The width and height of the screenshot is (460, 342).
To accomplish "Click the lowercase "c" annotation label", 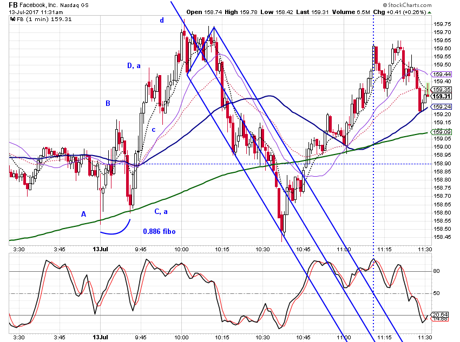I will (154, 130).
